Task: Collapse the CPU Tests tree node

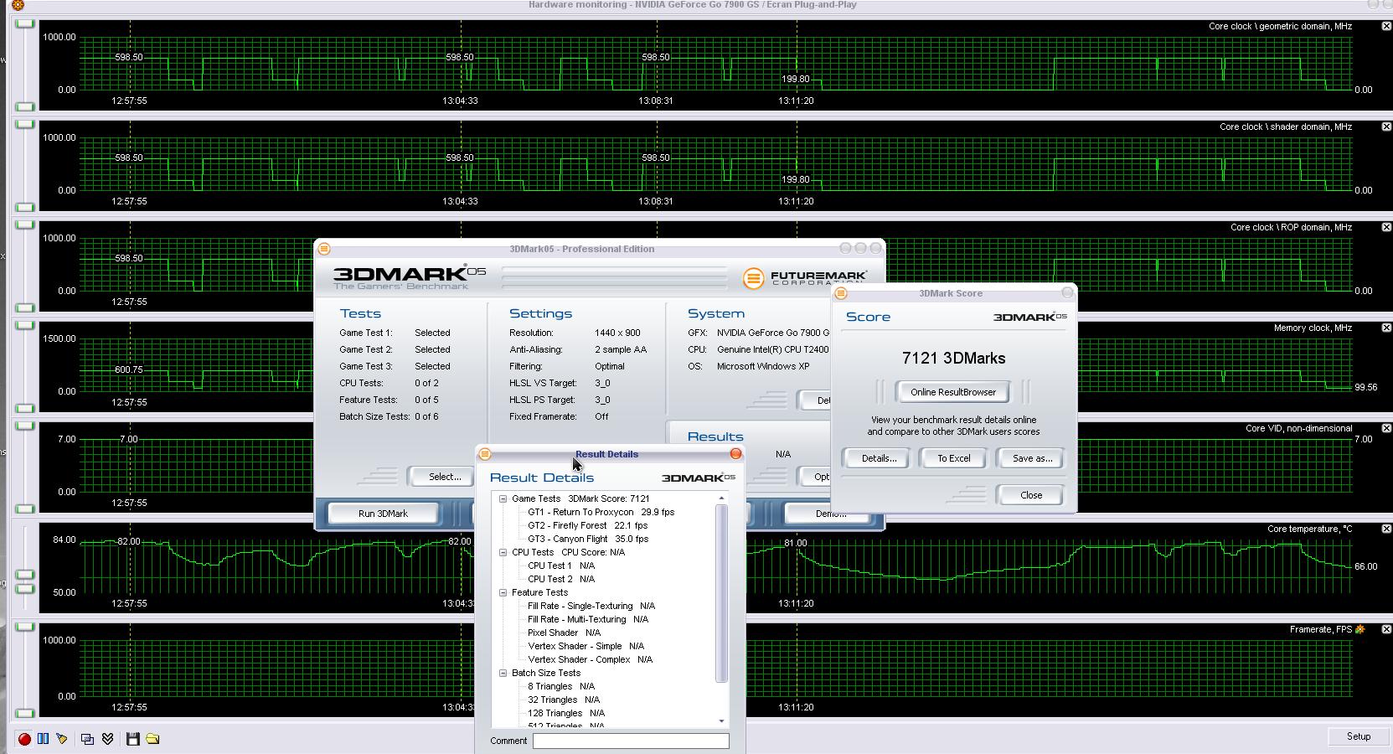Action: [503, 552]
